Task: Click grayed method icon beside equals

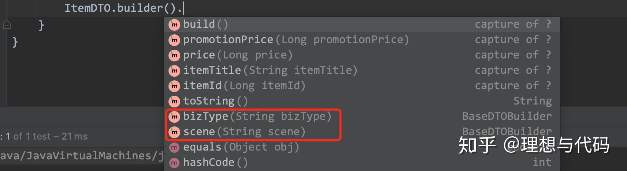Action: 174,147
